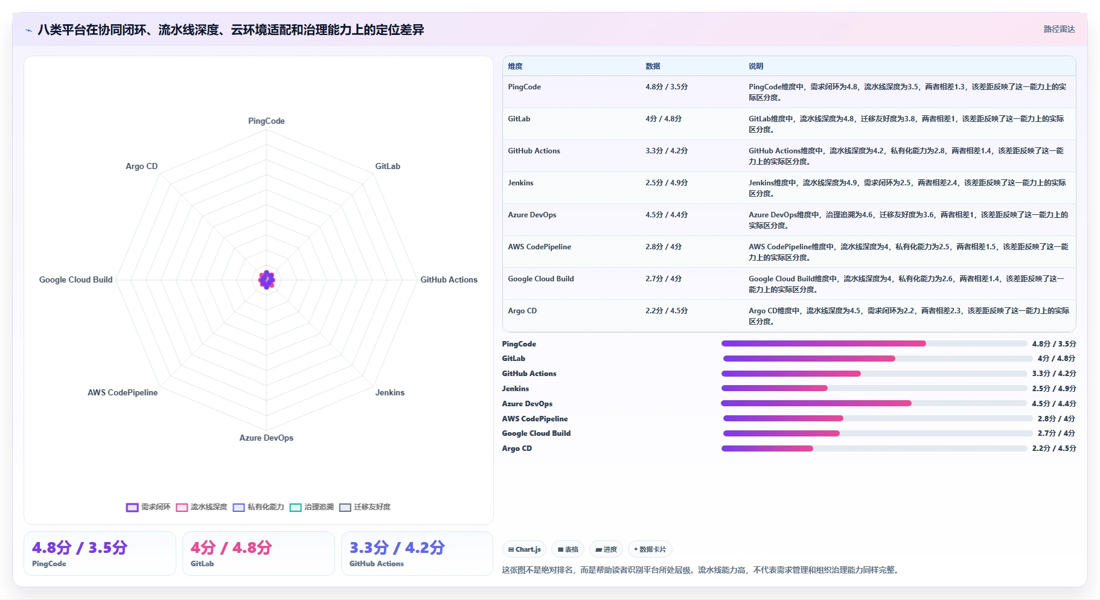Click the GitLab progress bar
Image resolution: width=1100 pixels, height=600 pixels.
click(878, 359)
